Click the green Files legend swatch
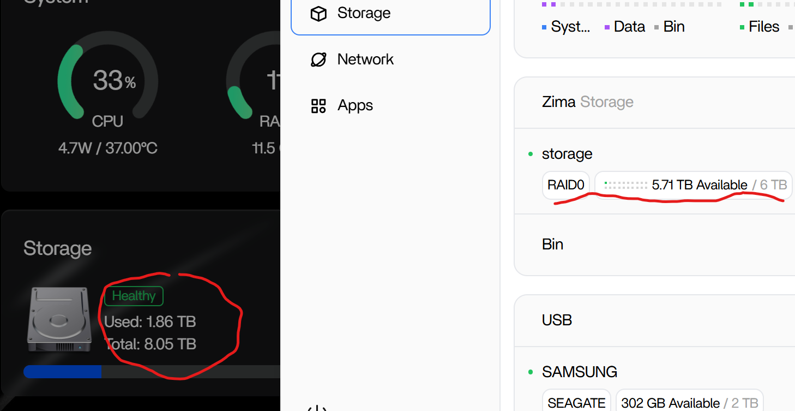795x411 pixels. point(742,27)
